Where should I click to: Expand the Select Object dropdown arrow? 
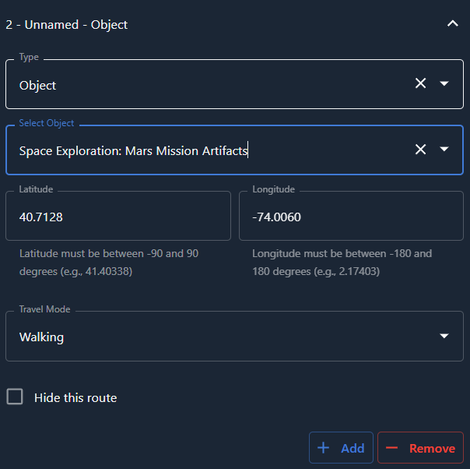pos(444,149)
